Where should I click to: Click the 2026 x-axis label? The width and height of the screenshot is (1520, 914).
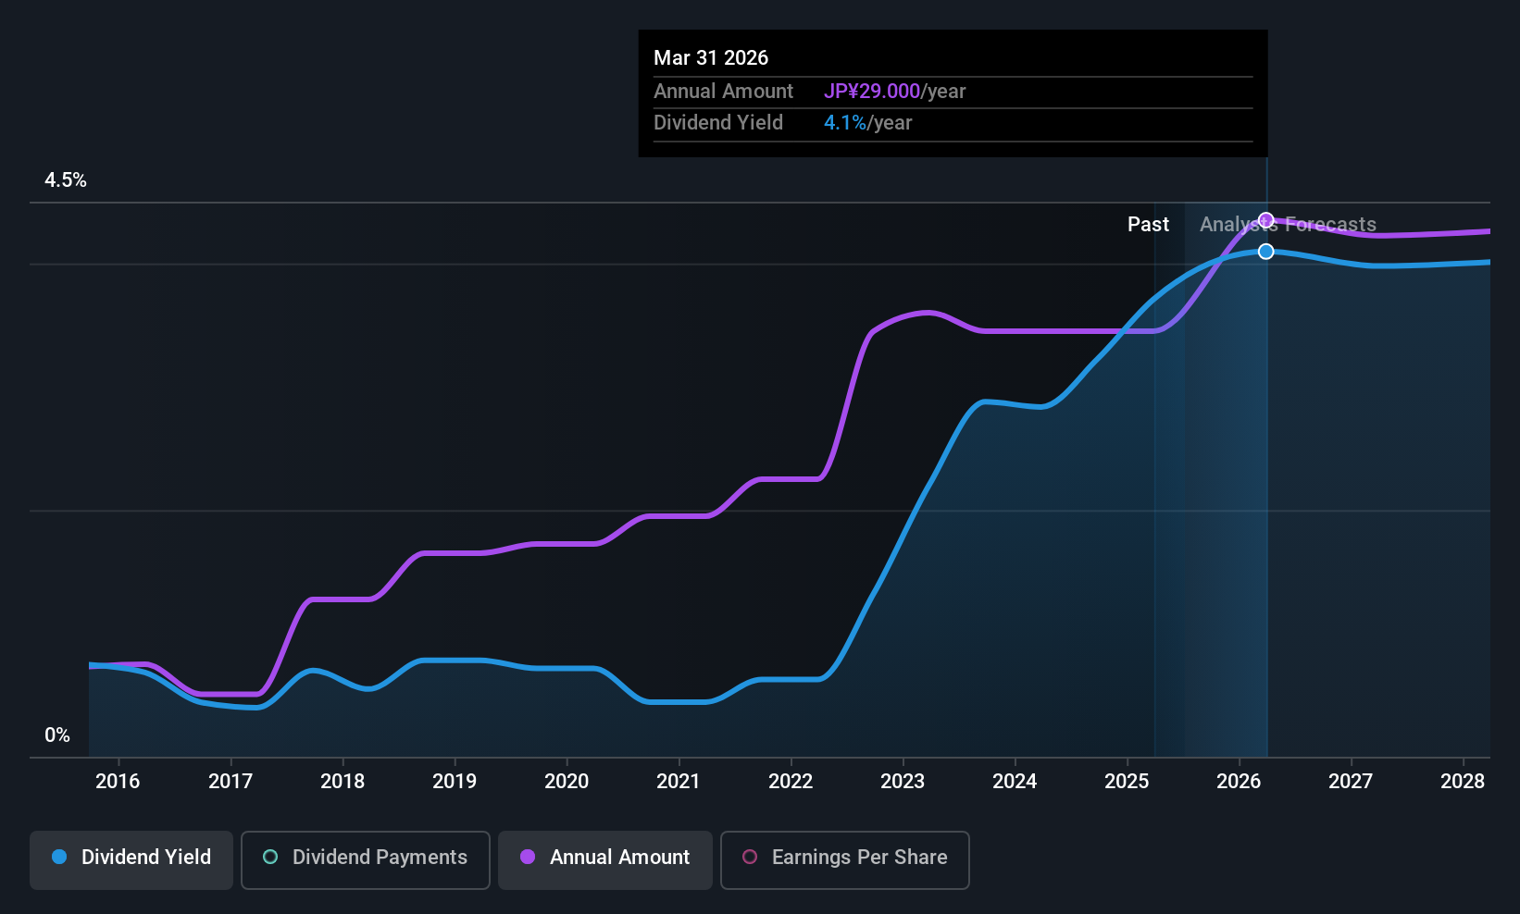tap(1239, 781)
